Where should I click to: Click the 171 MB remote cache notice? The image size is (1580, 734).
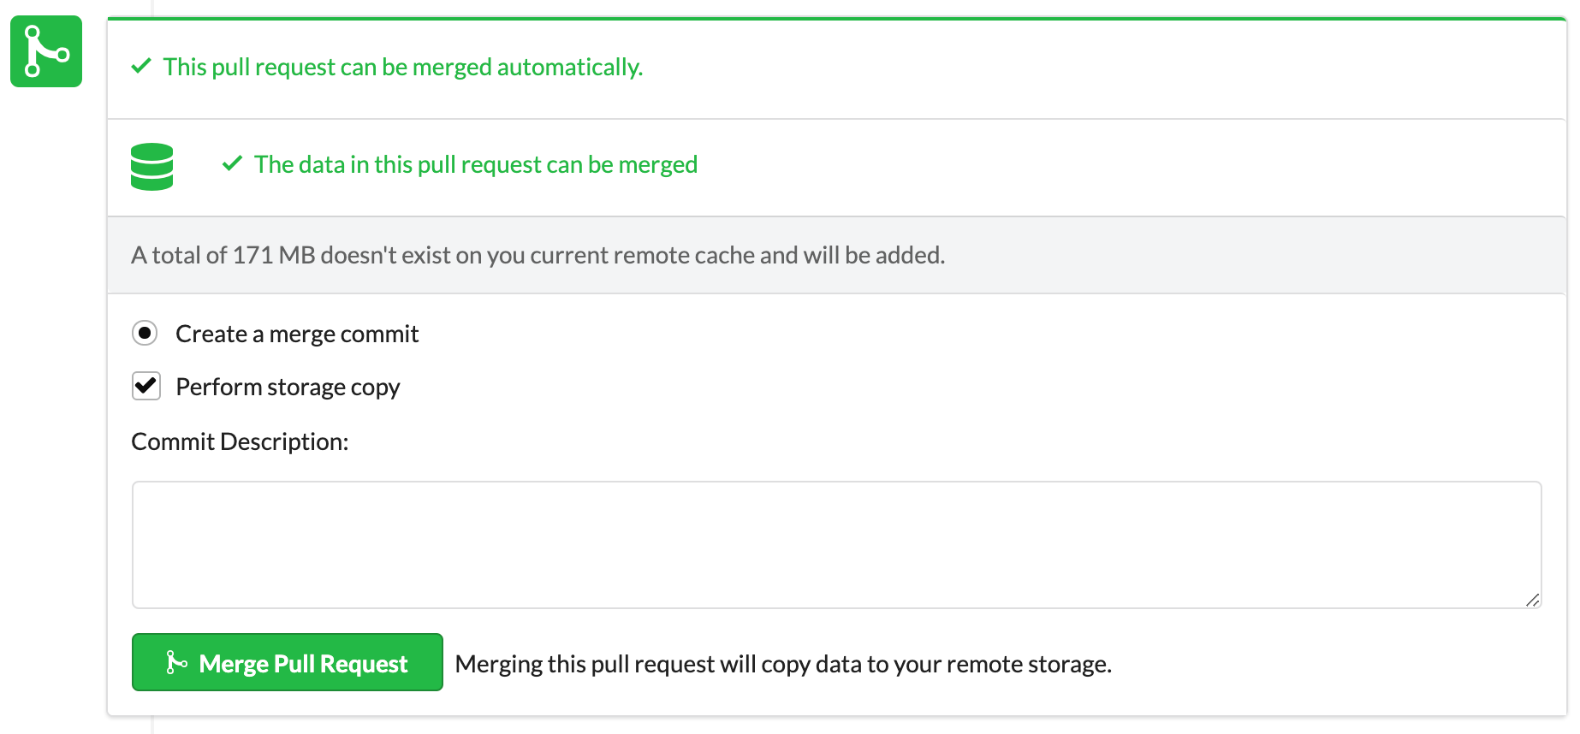(538, 255)
